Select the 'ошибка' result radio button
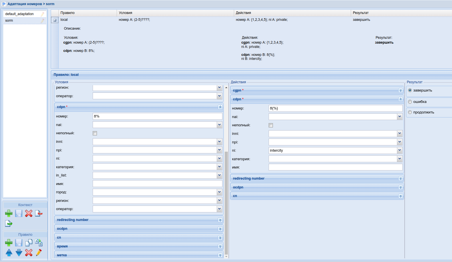This screenshot has height=262, width=452. [x=410, y=102]
